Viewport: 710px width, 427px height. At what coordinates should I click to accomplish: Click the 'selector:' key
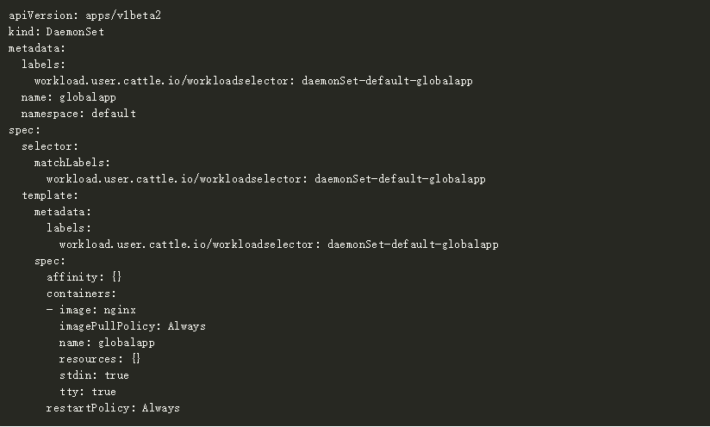50,146
